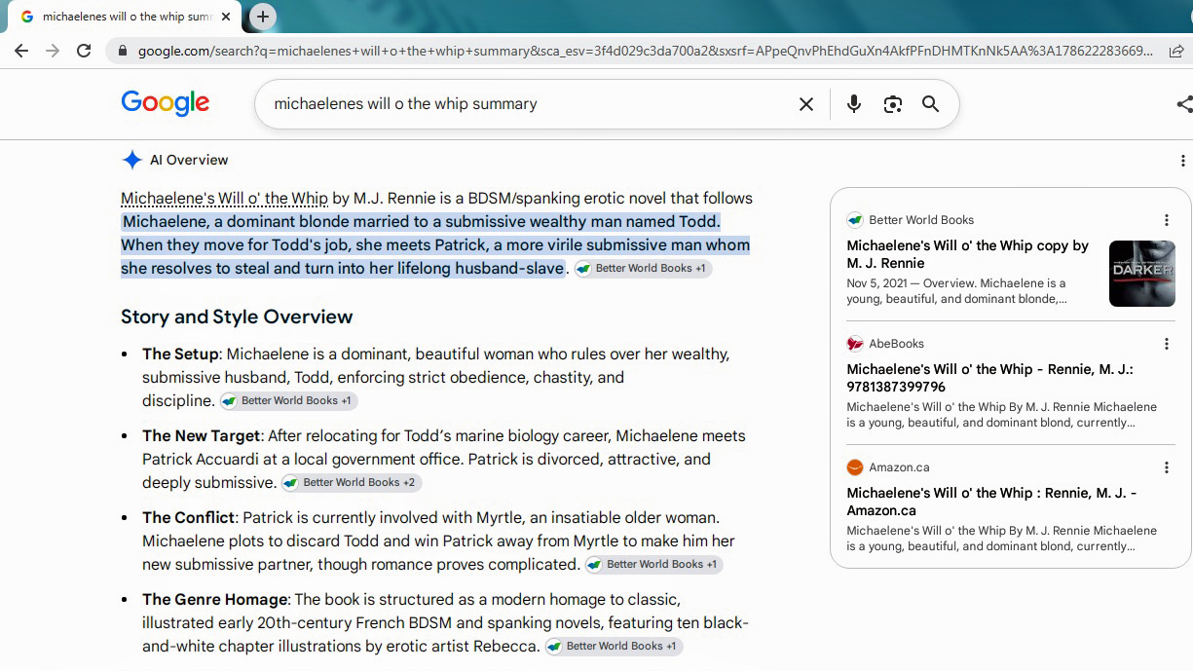Click the bold text The Setup
Image resolution: width=1193 pixels, height=671 pixels.
click(180, 354)
